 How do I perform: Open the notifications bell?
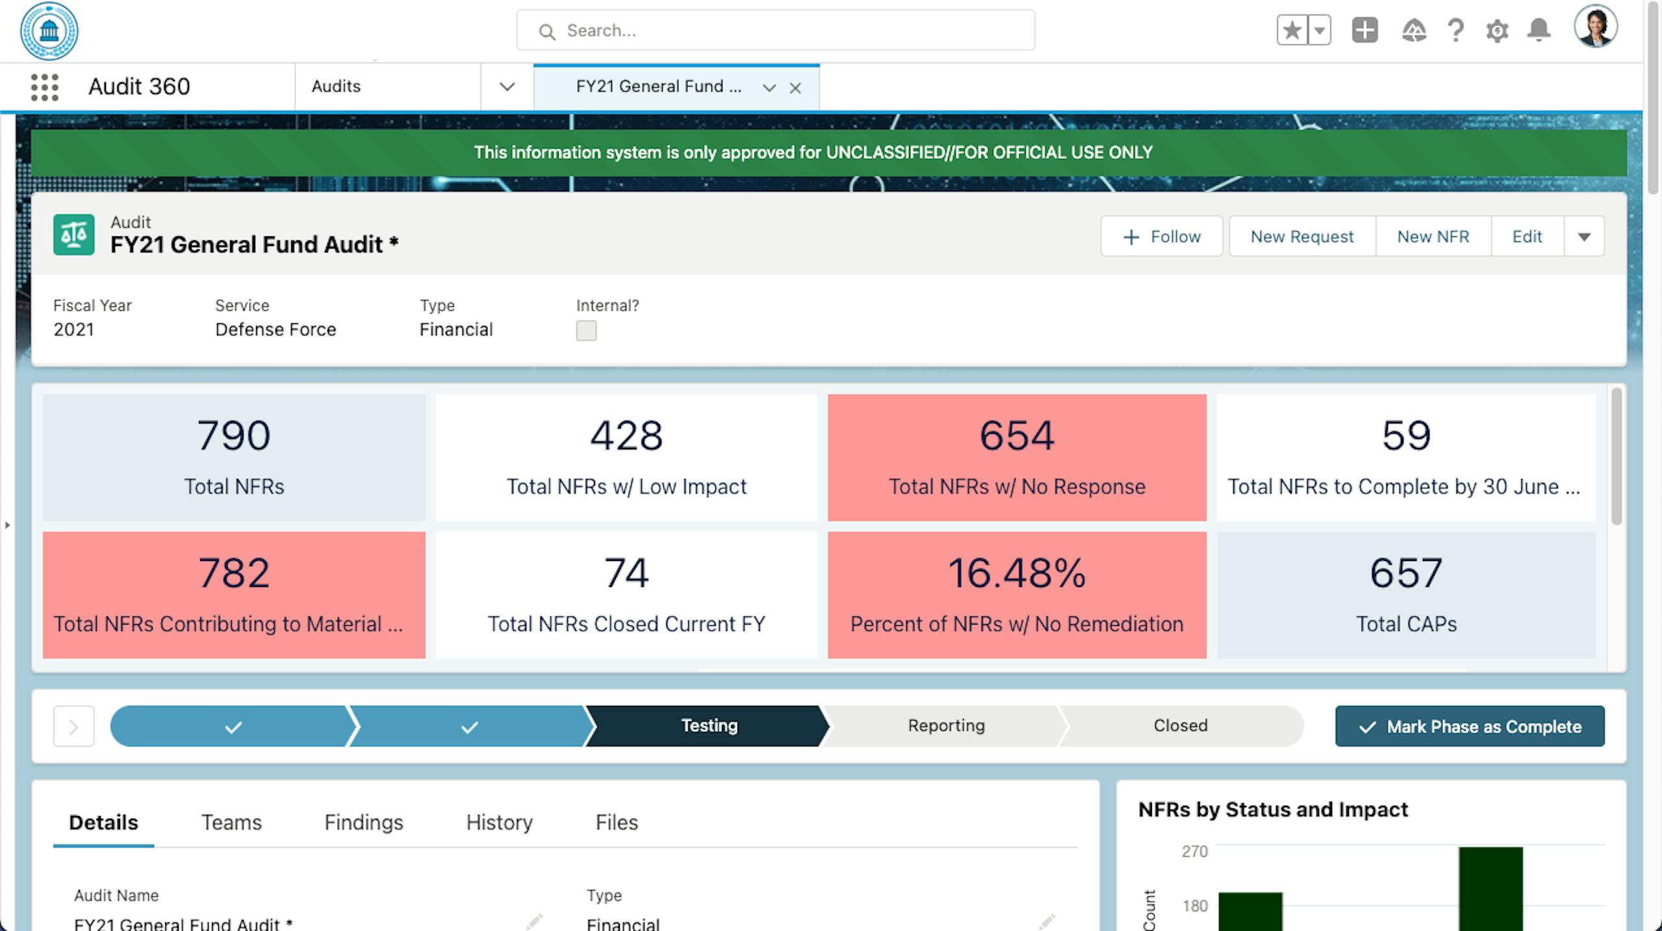tap(1538, 31)
